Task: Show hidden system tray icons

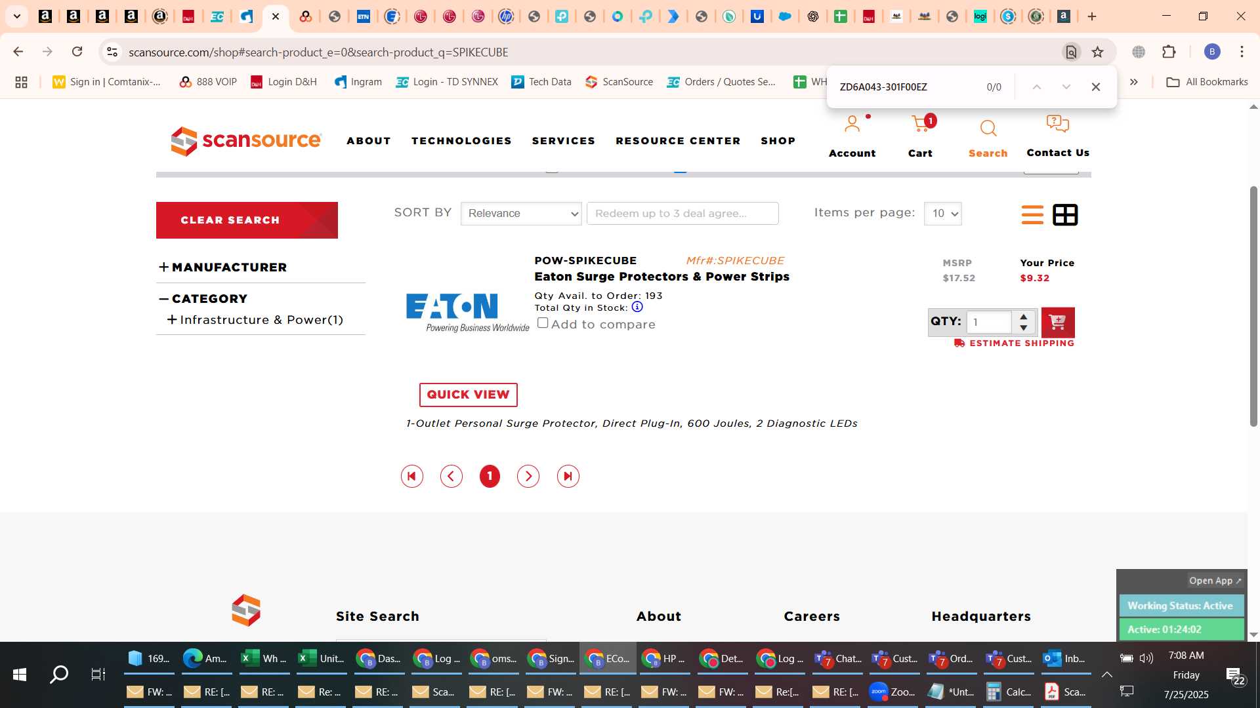Action: pyautogui.click(x=1106, y=675)
